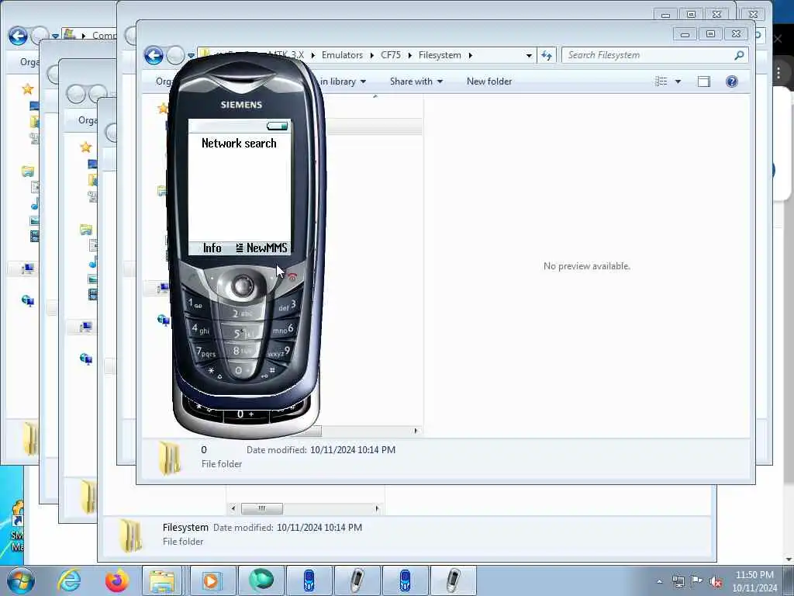
Task: Click the network icon in system tray
Action: tap(678, 581)
